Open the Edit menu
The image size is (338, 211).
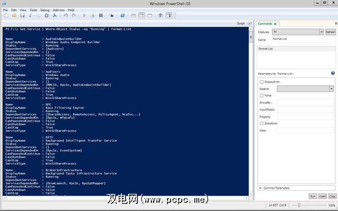14,10
